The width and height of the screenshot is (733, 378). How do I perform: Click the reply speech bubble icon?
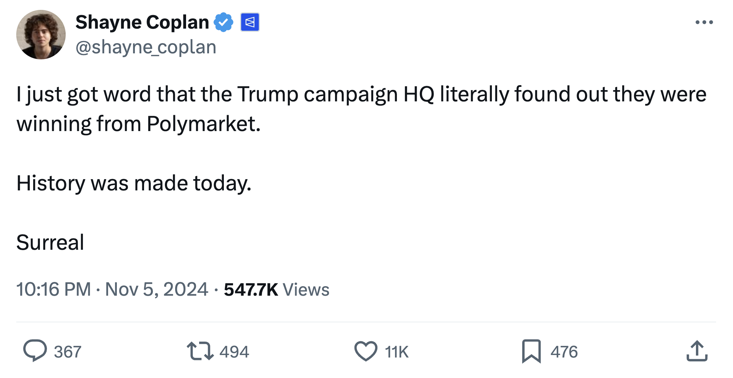(35, 350)
